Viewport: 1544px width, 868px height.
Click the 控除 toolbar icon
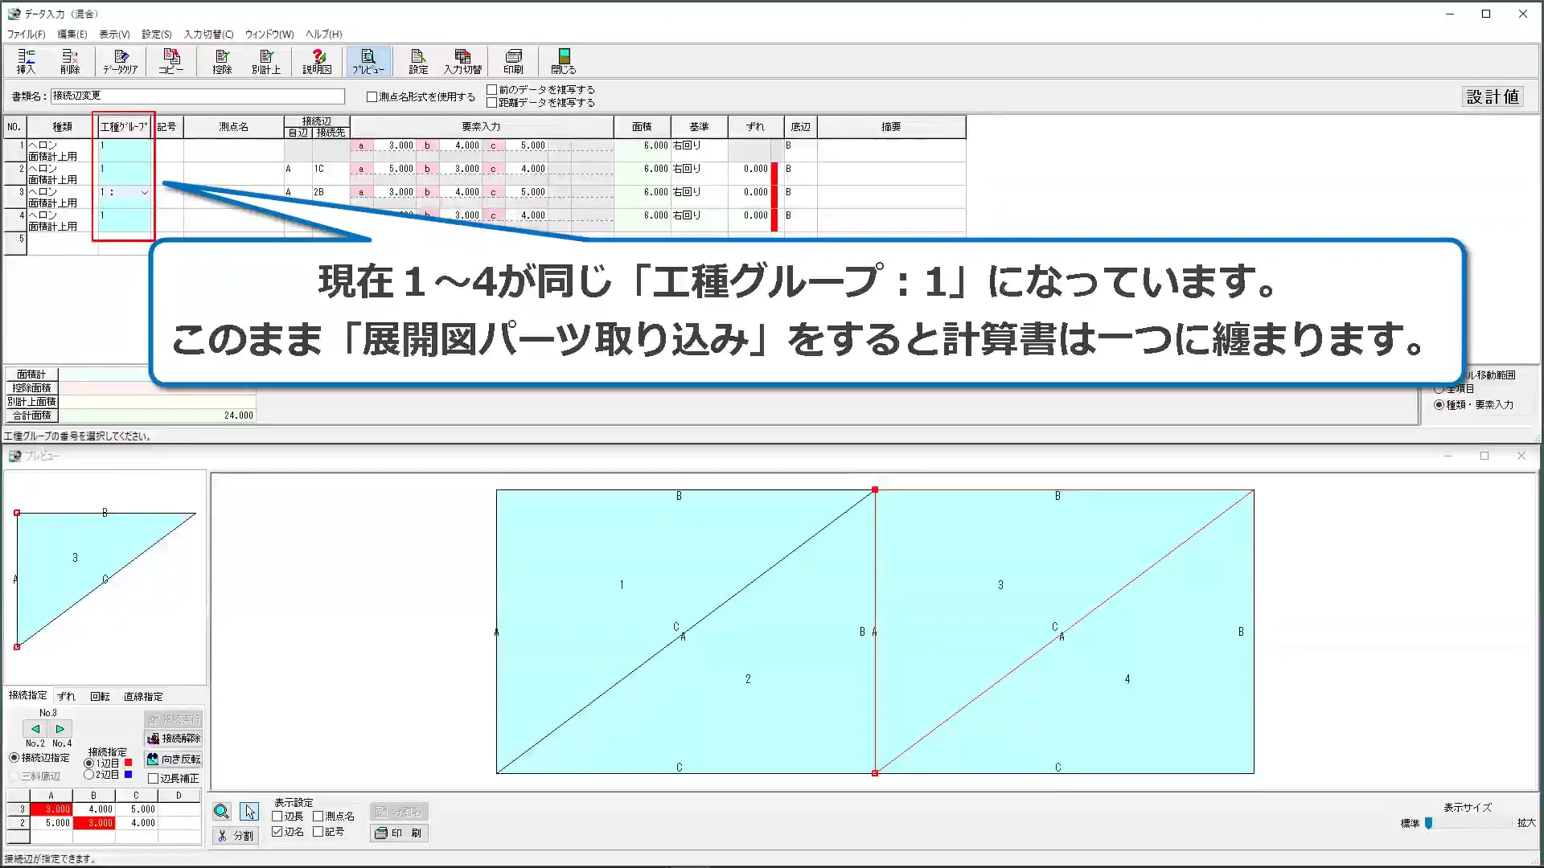(222, 61)
